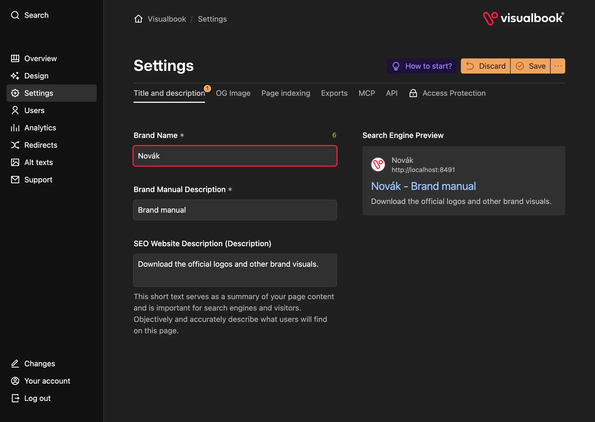This screenshot has height=422, width=595.
Task: Open Search from the sidebar magnifier icon
Action: click(x=15, y=15)
